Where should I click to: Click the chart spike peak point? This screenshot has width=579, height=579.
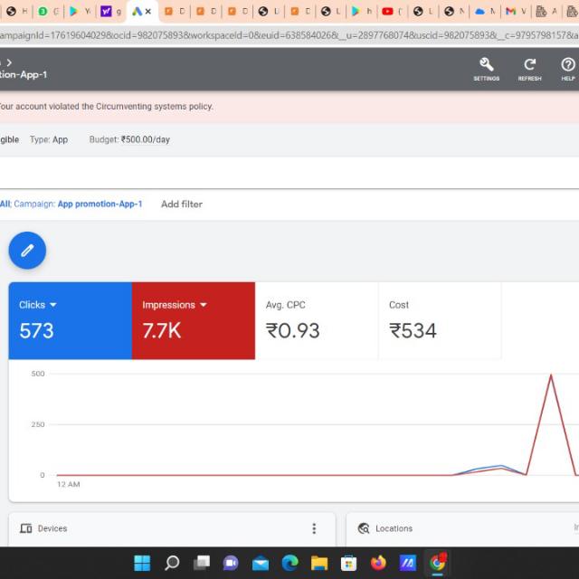pyautogui.click(x=551, y=375)
